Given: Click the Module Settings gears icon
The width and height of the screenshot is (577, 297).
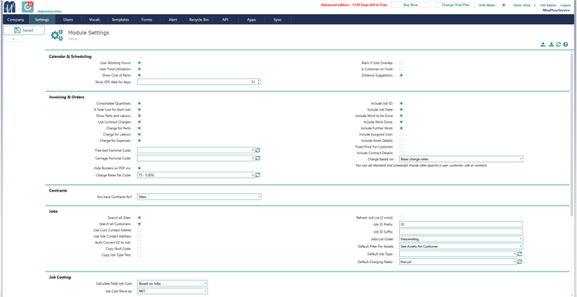Looking at the screenshot, I should (x=57, y=35).
